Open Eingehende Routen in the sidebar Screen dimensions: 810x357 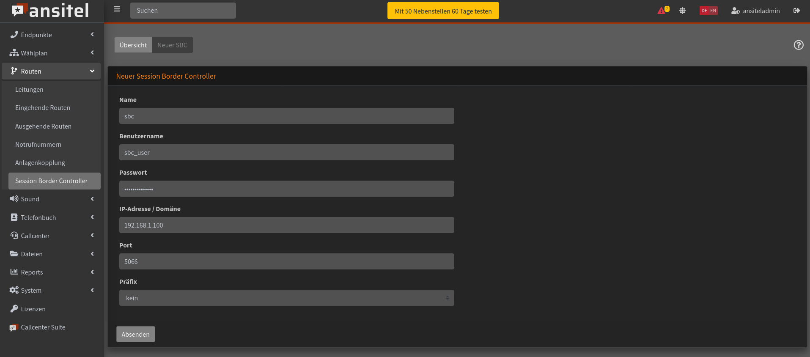(x=43, y=108)
